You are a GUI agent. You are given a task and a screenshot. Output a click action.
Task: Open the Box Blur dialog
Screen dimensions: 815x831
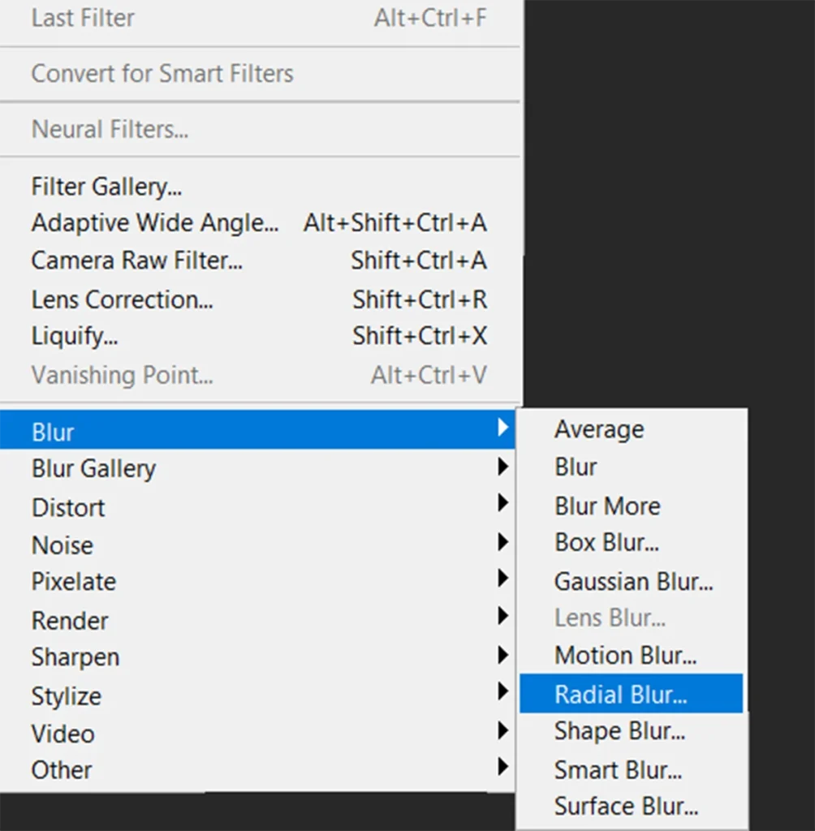[606, 542]
